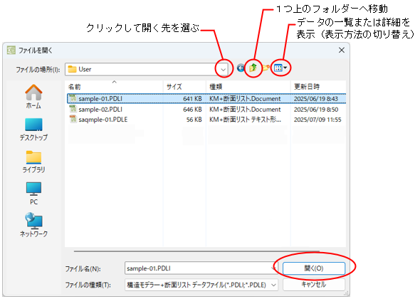Close the ファイルを開く dialog
The image size is (420, 299).
point(342,50)
